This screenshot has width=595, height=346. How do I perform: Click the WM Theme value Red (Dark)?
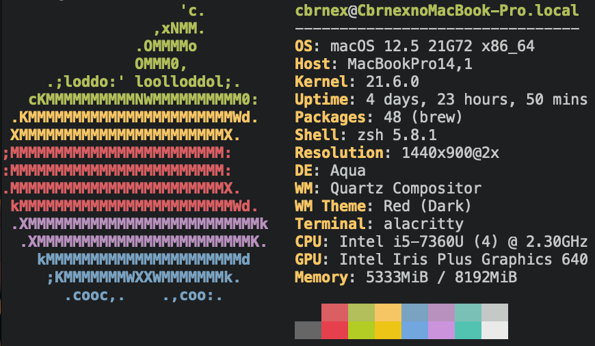point(427,206)
